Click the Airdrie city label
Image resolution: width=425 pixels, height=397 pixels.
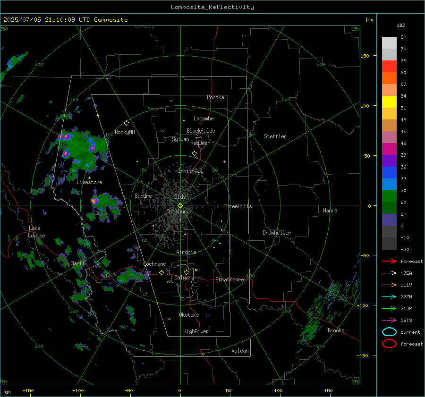click(186, 252)
